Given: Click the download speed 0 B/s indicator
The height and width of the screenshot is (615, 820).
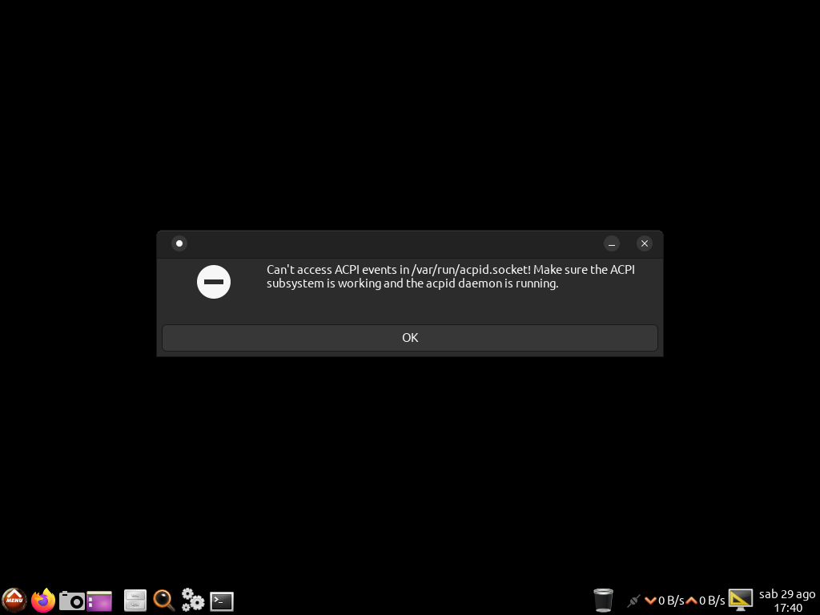Looking at the screenshot, I should 664,601.
